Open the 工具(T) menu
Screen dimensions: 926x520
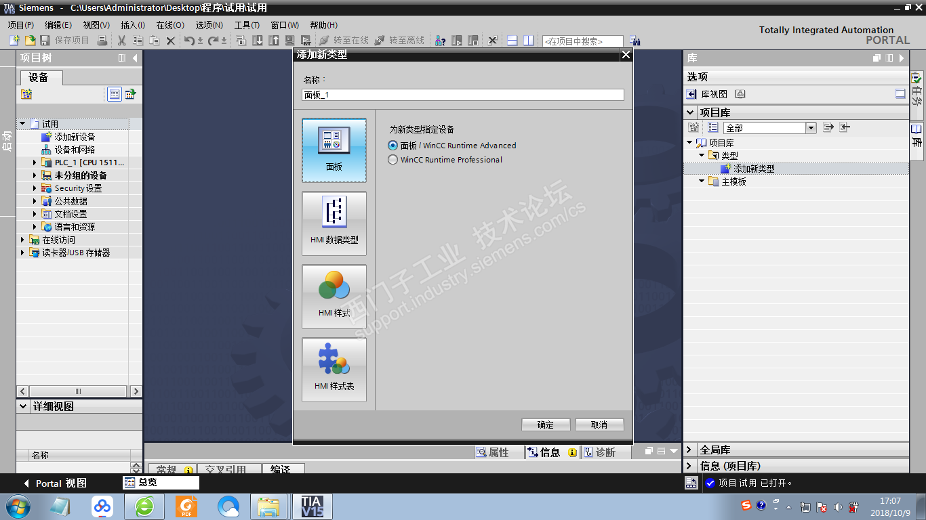coord(247,25)
